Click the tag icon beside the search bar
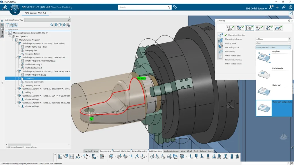The width and height of the screenshot is (294, 165). tap(175, 7)
